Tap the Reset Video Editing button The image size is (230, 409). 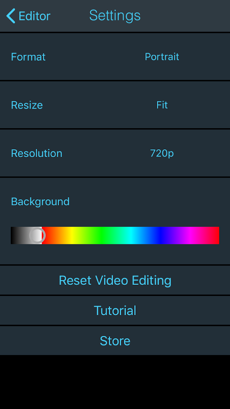click(115, 280)
